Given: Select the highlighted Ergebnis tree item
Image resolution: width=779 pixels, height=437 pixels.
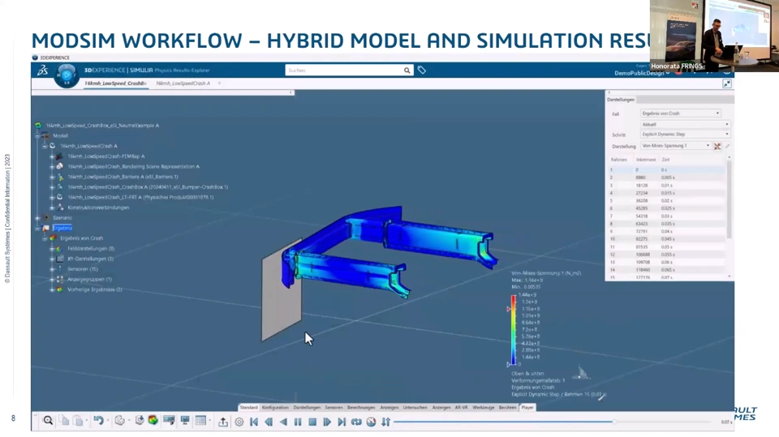Looking at the screenshot, I should tap(62, 228).
